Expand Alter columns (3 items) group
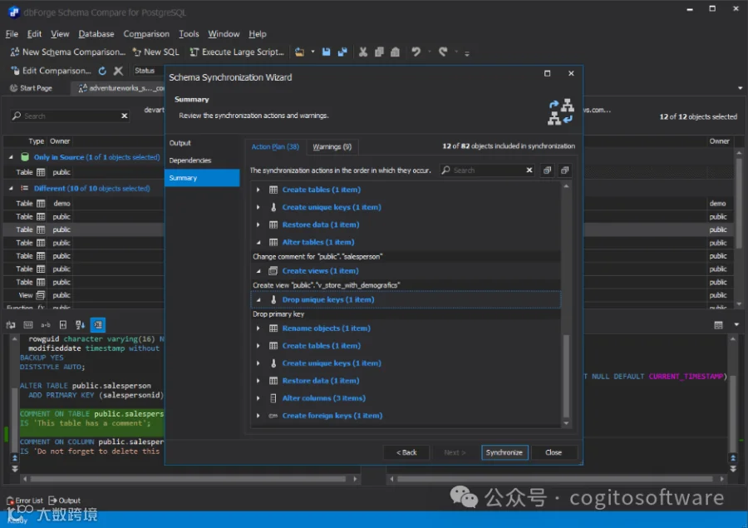 tap(258, 398)
